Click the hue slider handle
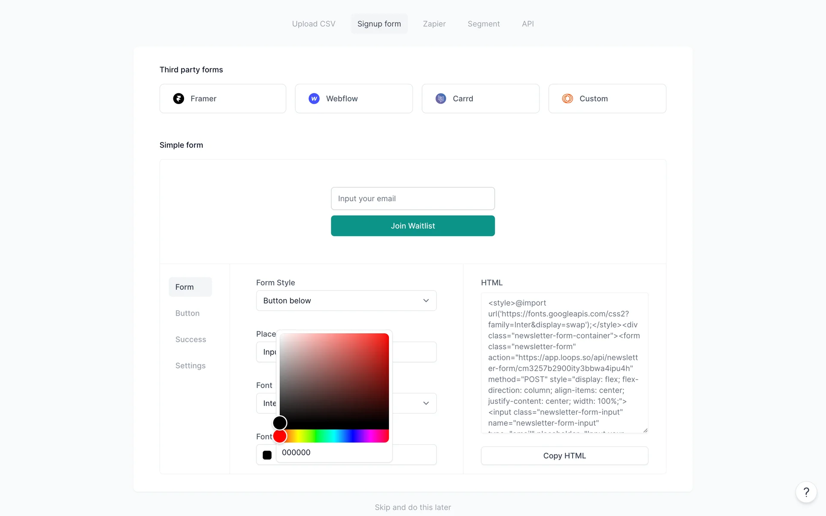 click(280, 436)
